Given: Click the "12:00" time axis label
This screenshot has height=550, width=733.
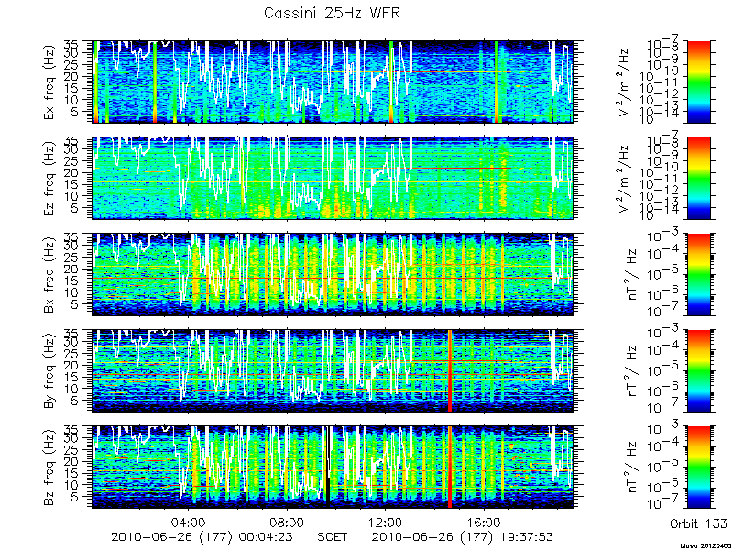Looking at the screenshot, I should click(387, 522).
